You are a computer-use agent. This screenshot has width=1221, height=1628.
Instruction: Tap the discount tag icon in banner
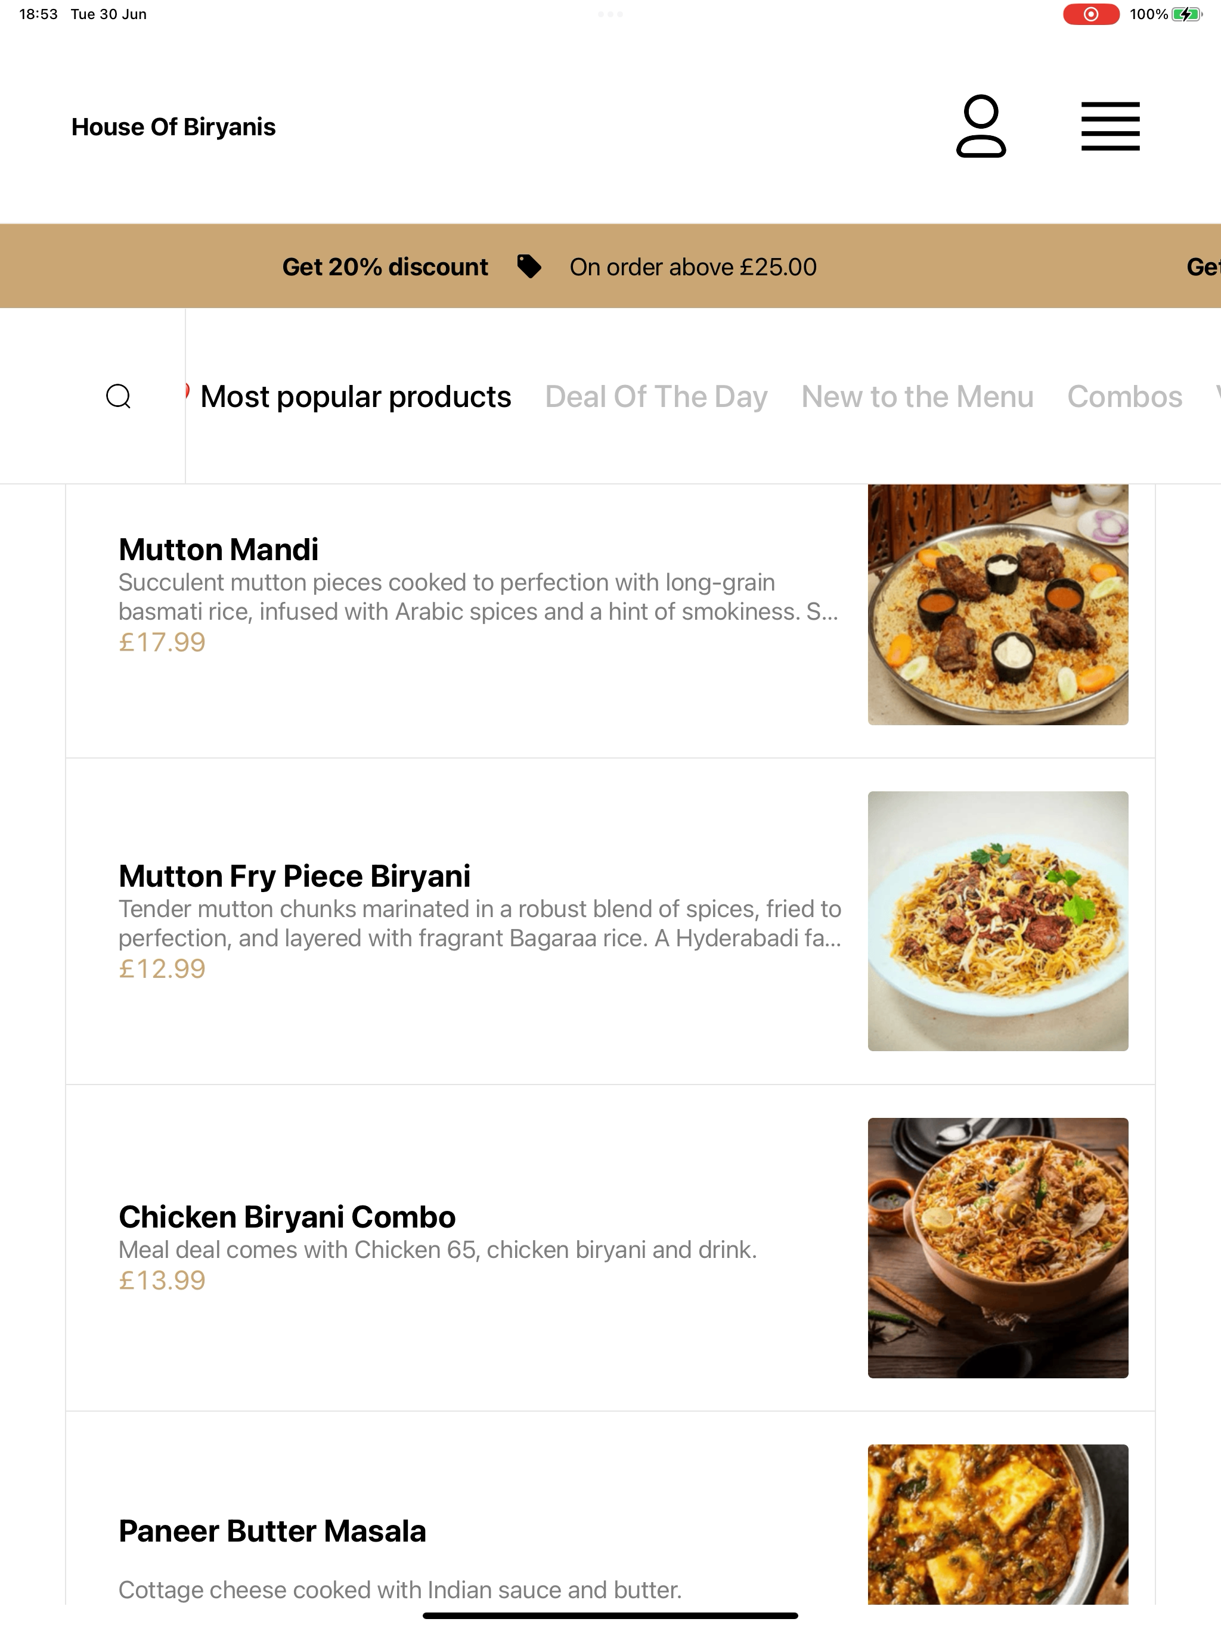pos(529,266)
